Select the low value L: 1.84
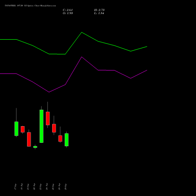 pos(99,13)
